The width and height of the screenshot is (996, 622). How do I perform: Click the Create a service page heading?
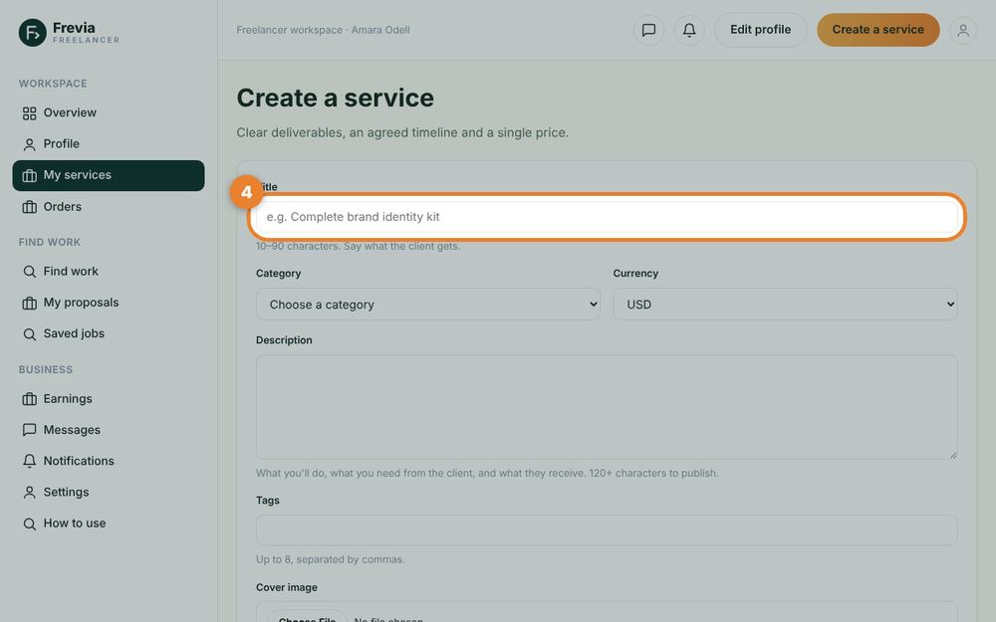pos(336,98)
